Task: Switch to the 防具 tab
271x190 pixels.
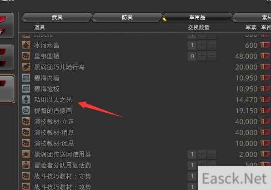Action: (127, 17)
